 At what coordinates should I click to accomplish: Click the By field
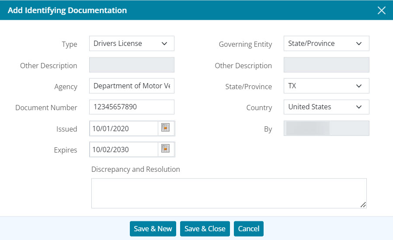326,128
